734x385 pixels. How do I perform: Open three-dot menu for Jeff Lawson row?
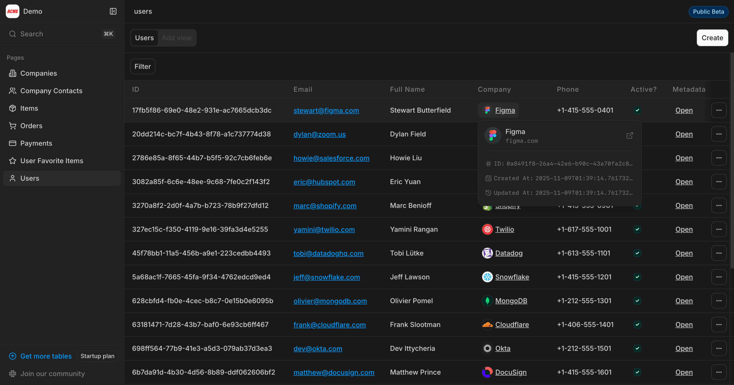click(719, 277)
